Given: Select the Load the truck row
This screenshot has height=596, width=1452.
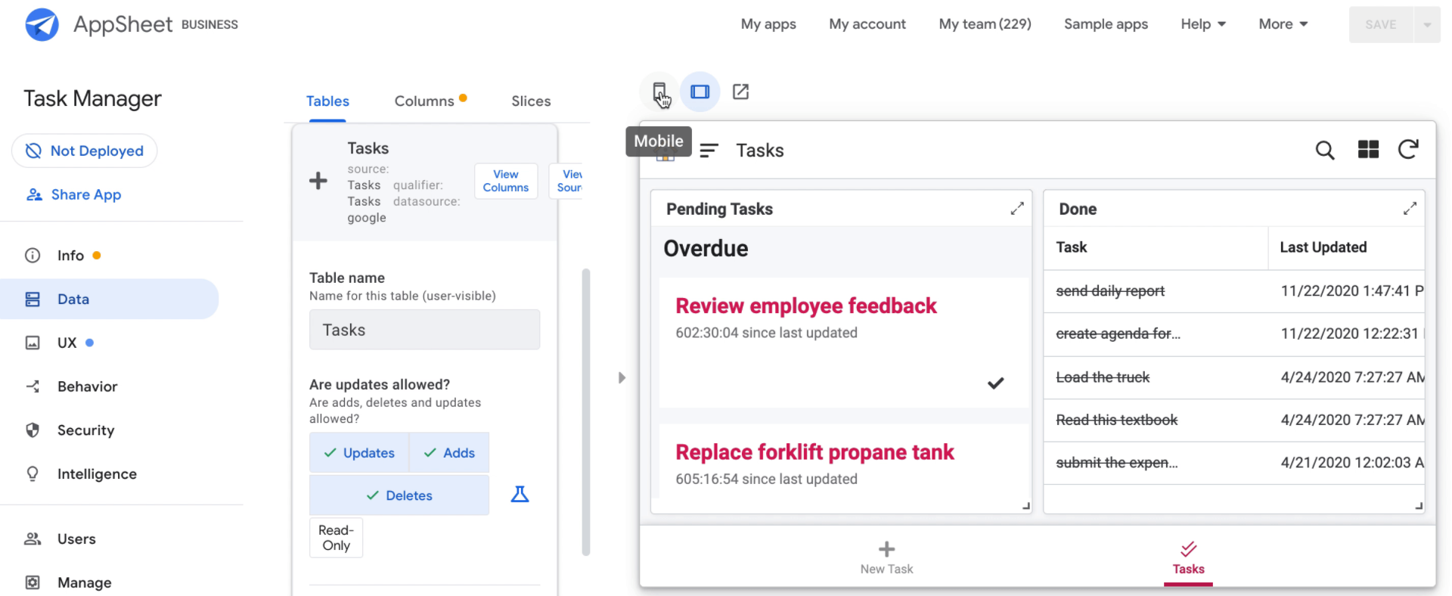Looking at the screenshot, I should [1234, 377].
